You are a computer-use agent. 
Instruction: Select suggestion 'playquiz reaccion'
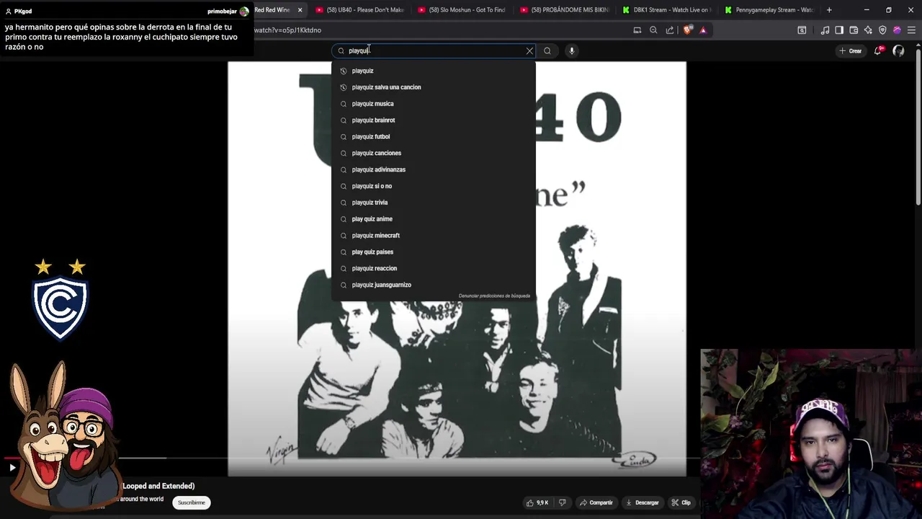click(x=434, y=268)
